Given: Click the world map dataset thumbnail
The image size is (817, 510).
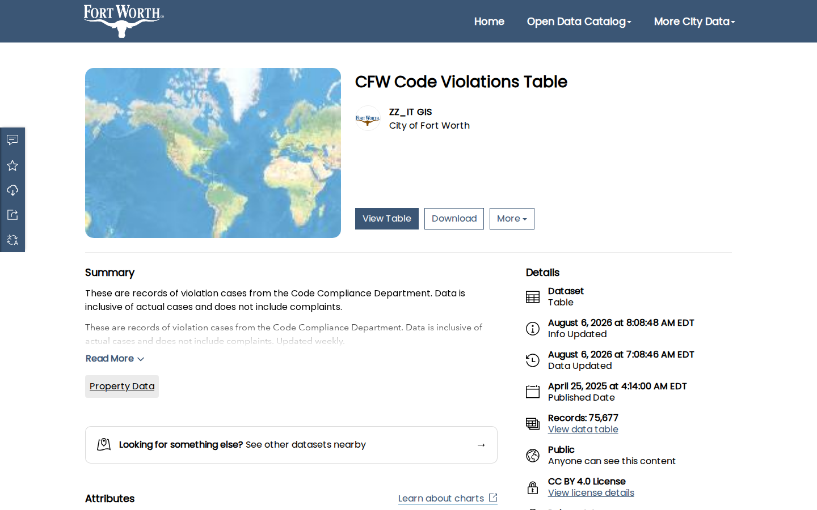Looking at the screenshot, I should pyautogui.click(x=213, y=153).
